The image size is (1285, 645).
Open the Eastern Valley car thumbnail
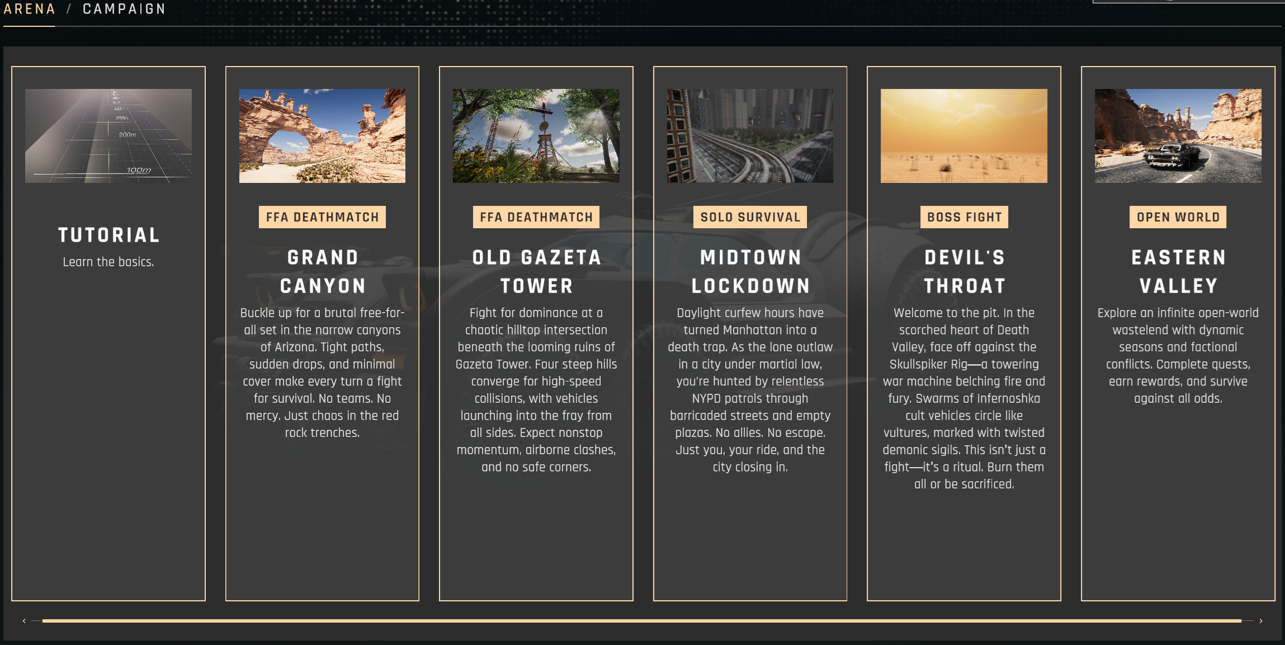coord(1178,136)
